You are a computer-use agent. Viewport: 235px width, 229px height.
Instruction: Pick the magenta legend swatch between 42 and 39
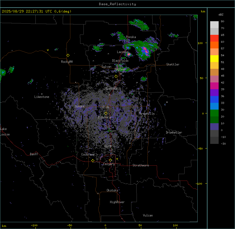coord(214,86)
